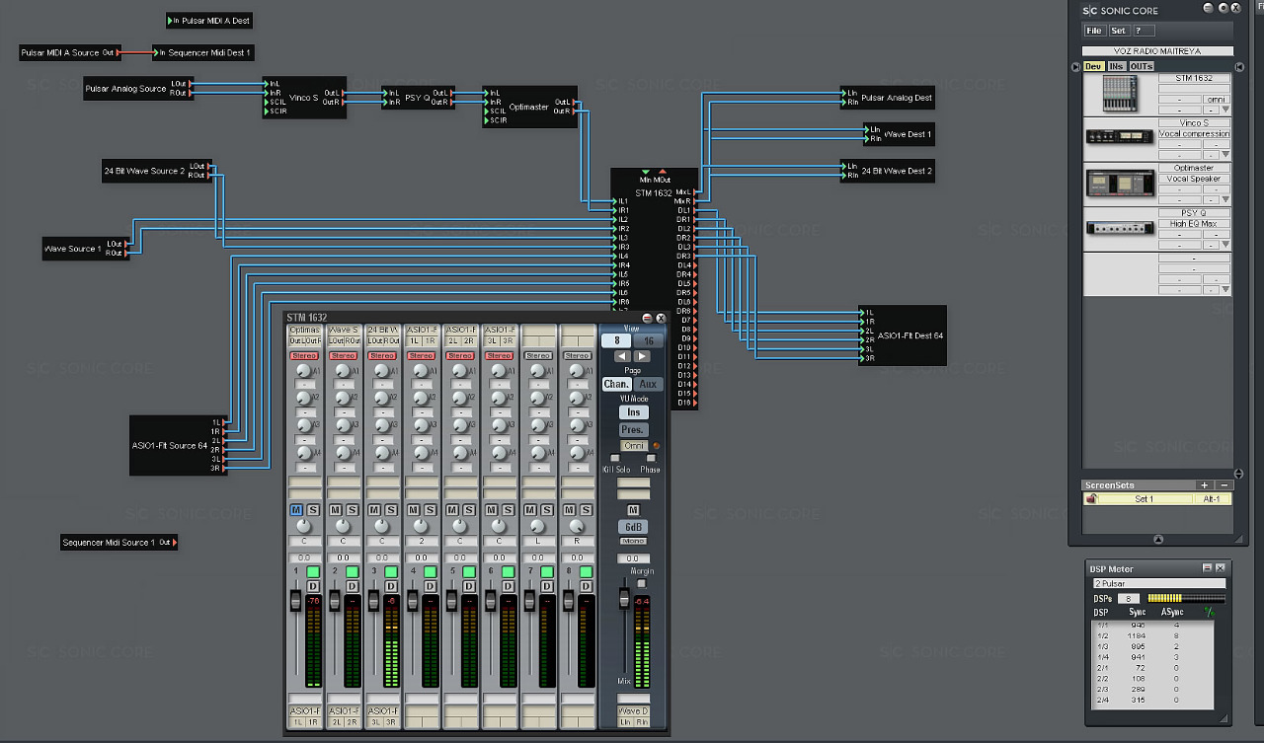
Task: Select the Sequencer Midi Source 1 module
Action: (x=118, y=543)
